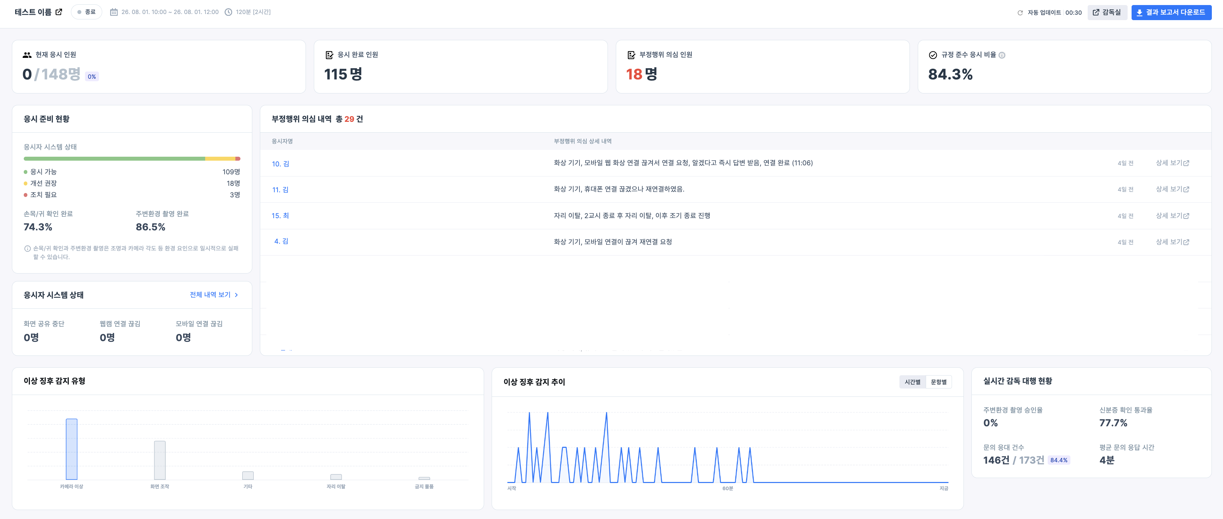Open 상세 보기 for examinee 15. 최

click(1172, 216)
